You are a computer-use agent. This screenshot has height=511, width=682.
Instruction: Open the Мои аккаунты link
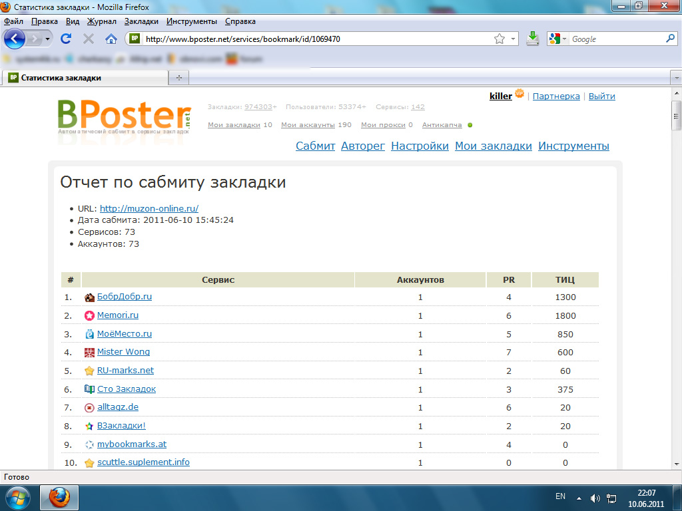(x=308, y=124)
